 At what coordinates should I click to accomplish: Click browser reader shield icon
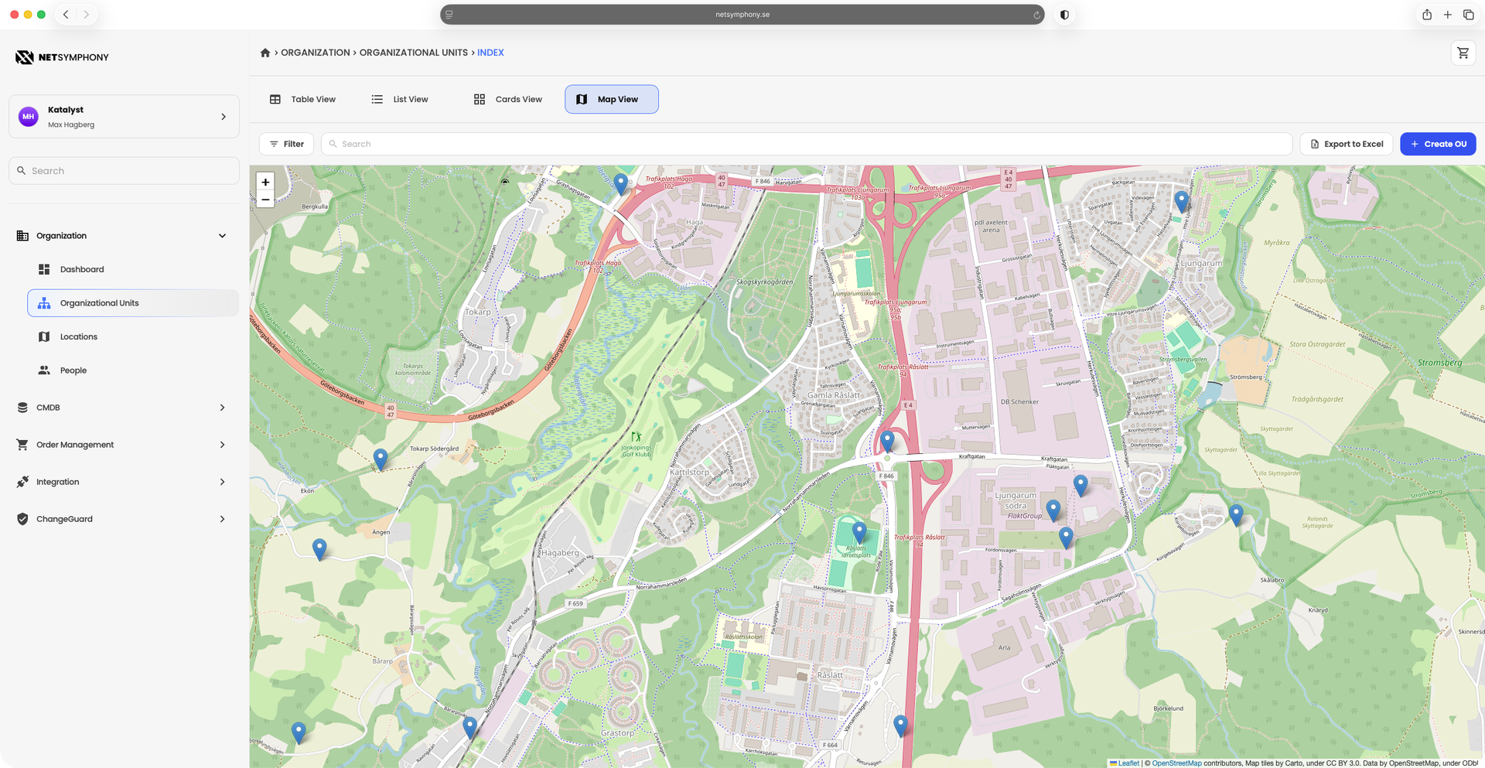[x=1064, y=15]
